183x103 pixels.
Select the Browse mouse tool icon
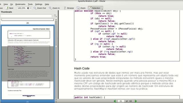tap(65, 8)
